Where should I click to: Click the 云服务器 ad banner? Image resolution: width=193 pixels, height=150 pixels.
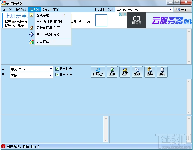point(169,20)
